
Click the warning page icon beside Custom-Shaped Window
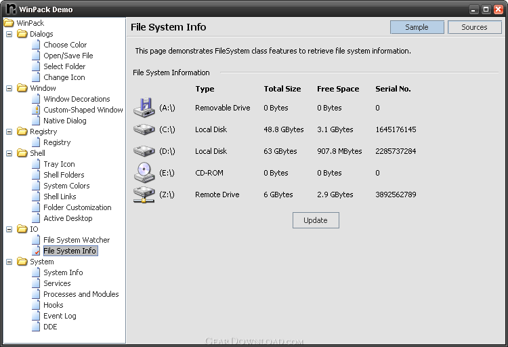[36, 110]
